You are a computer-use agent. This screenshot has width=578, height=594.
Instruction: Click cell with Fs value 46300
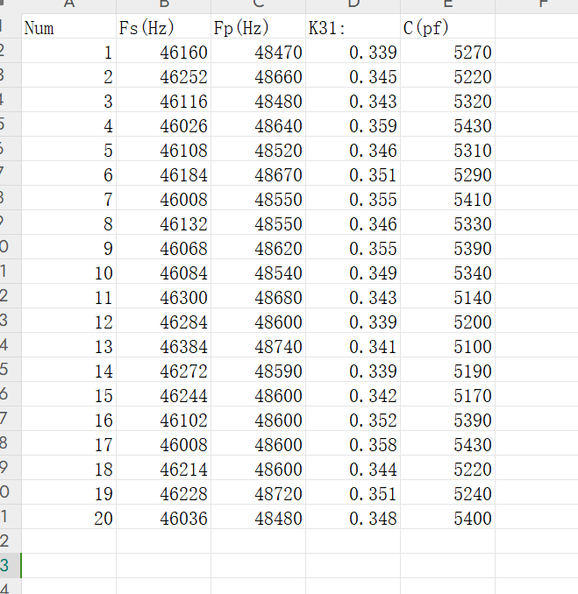click(x=163, y=298)
